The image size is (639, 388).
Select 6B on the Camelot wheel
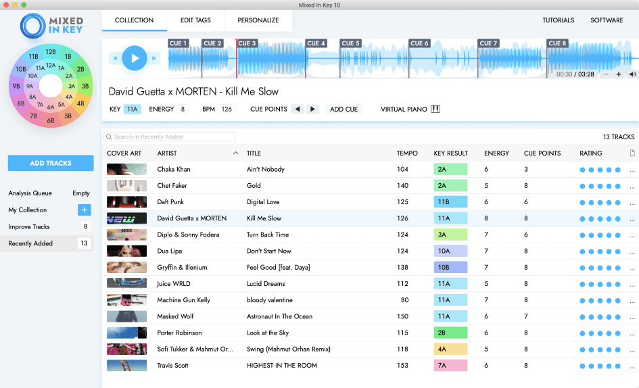pyautogui.click(x=51, y=120)
